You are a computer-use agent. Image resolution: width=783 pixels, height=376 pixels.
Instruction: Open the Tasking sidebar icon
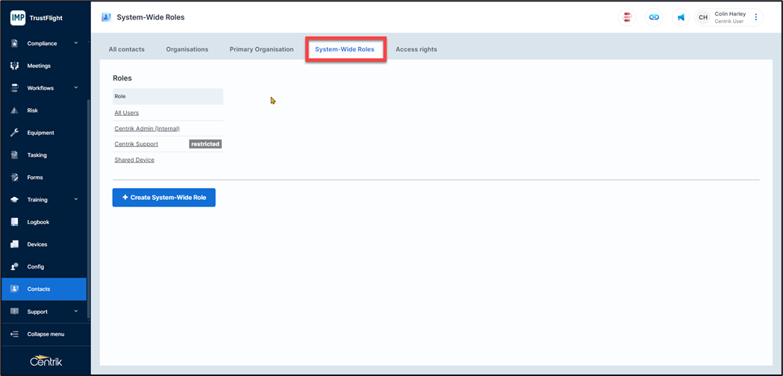tap(14, 155)
